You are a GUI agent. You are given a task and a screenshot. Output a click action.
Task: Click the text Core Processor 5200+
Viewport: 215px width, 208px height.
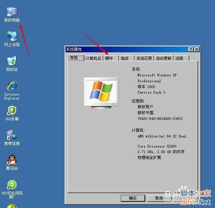(157, 146)
